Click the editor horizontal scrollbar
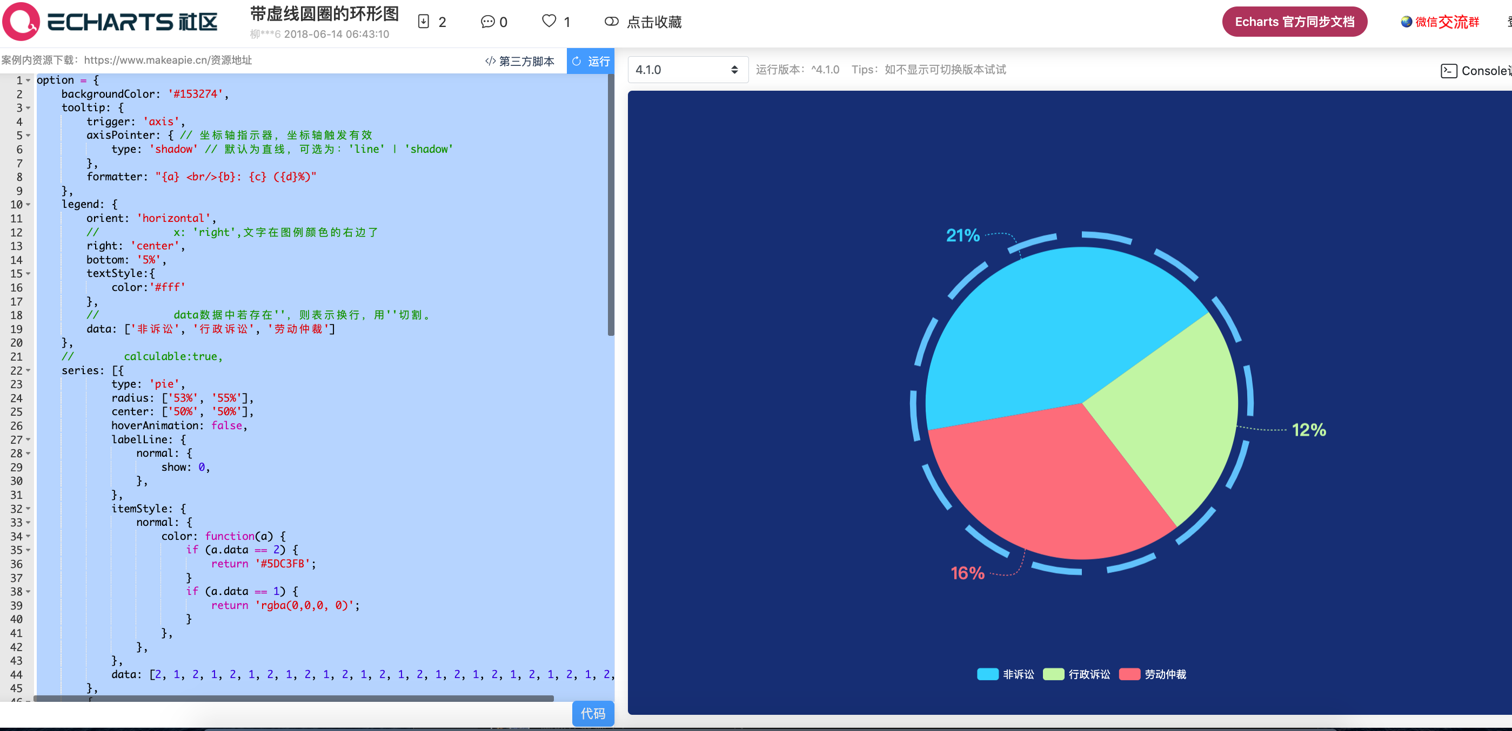 pyautogui.click(x=293, y=698)
